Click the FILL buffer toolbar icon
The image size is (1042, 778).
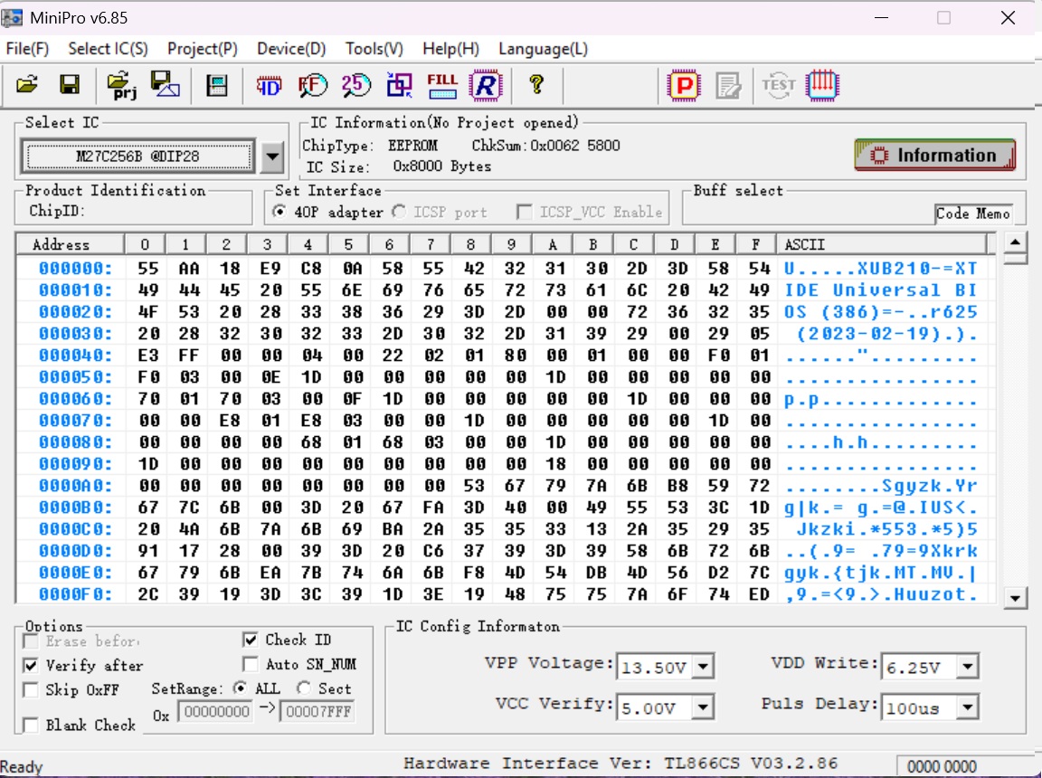pyautogui.click(x=442, y=85)
